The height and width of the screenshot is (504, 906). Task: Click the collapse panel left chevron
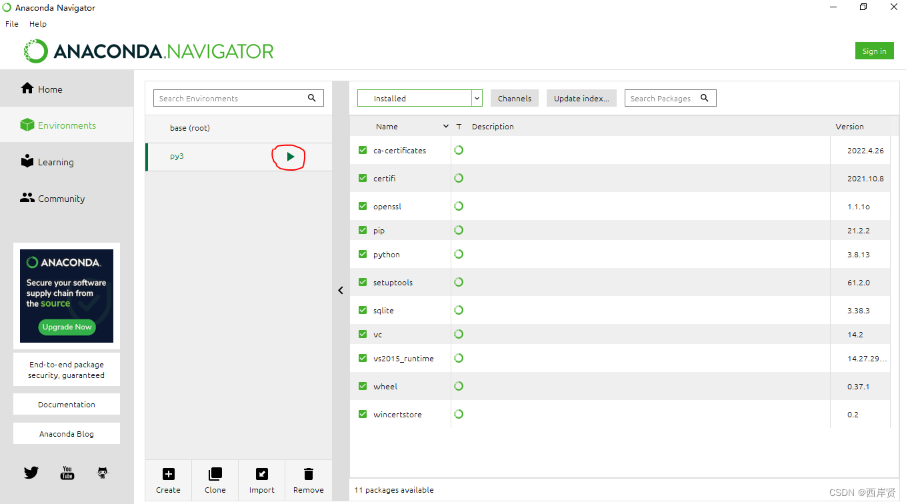pyautogui.click(x=341, y=291)
